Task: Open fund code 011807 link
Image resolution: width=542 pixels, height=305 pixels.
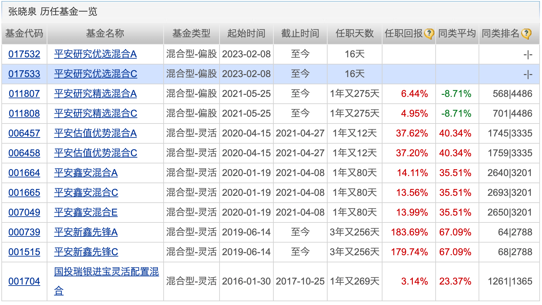Action: 24,93
